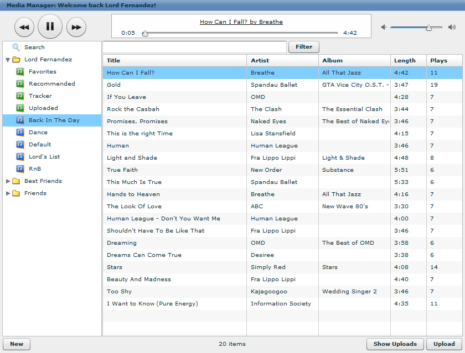Sort by the Length column header
The width and height of the screenshot is (465, 353).
[x=409, y=61]
